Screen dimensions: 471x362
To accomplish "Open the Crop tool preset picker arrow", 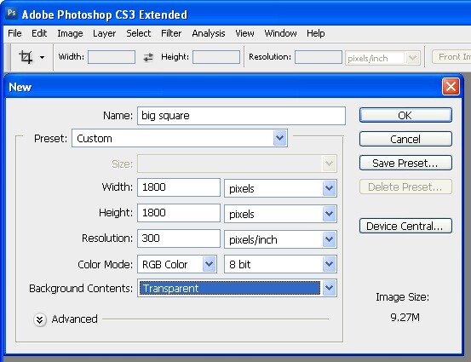I will point(42,57).
